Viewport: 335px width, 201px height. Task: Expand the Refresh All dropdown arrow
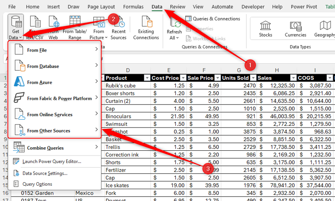pyautogui.click(x=178, y=38)
